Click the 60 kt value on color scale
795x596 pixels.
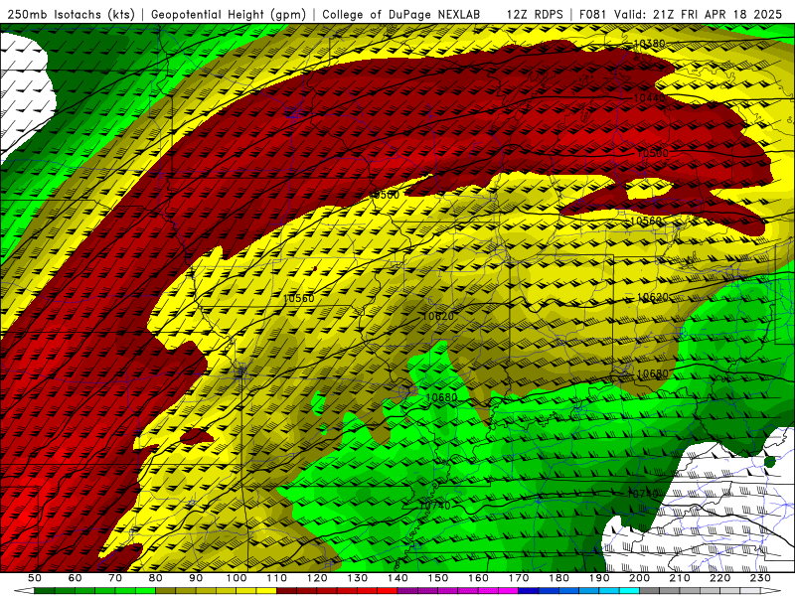75,578
